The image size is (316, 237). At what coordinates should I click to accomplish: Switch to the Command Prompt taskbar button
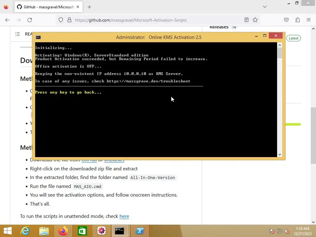(x=120, y=231)
